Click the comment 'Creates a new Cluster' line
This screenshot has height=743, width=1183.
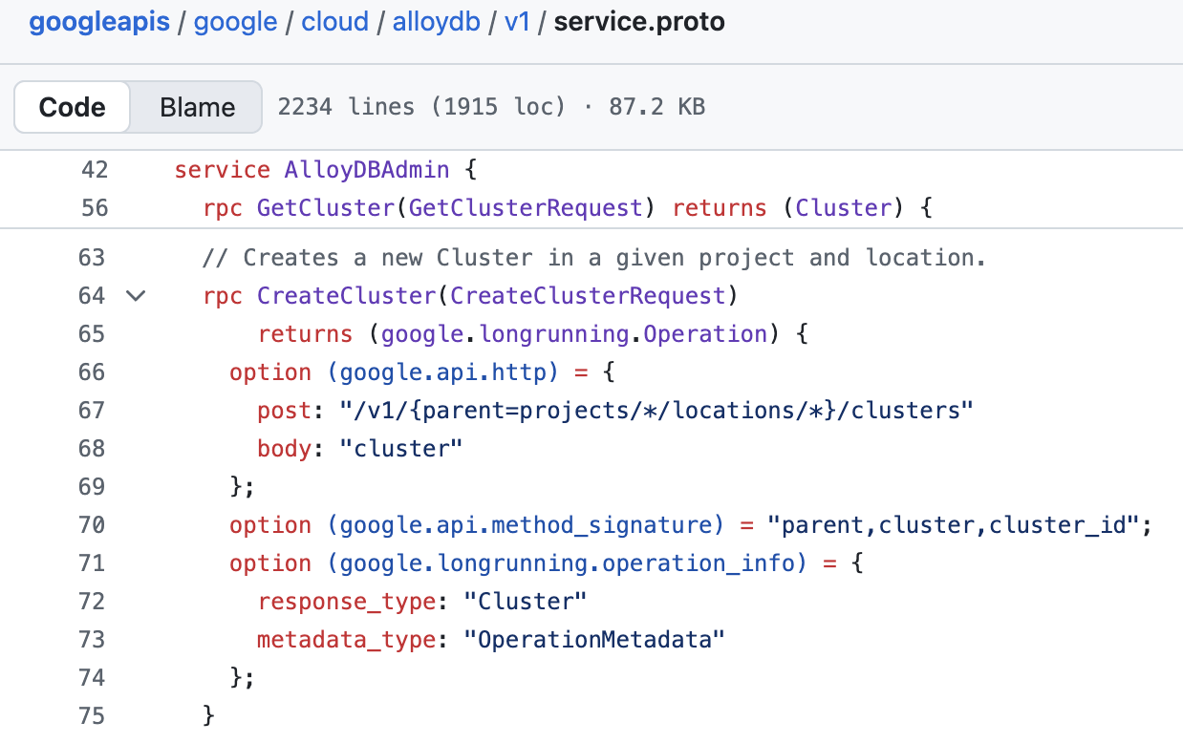[x=593, y=258]
